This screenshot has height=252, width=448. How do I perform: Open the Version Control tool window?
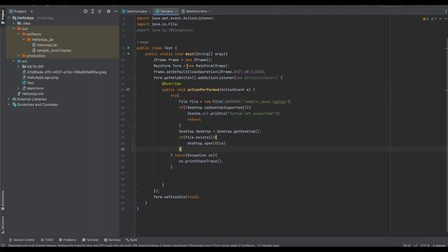tap(22, 240)
